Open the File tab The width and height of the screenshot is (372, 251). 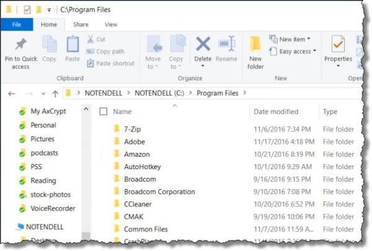point(17,24)
